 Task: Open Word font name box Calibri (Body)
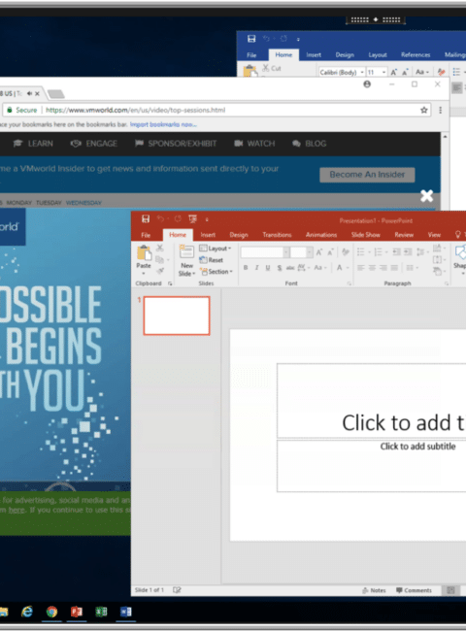(x=342, y=72)
